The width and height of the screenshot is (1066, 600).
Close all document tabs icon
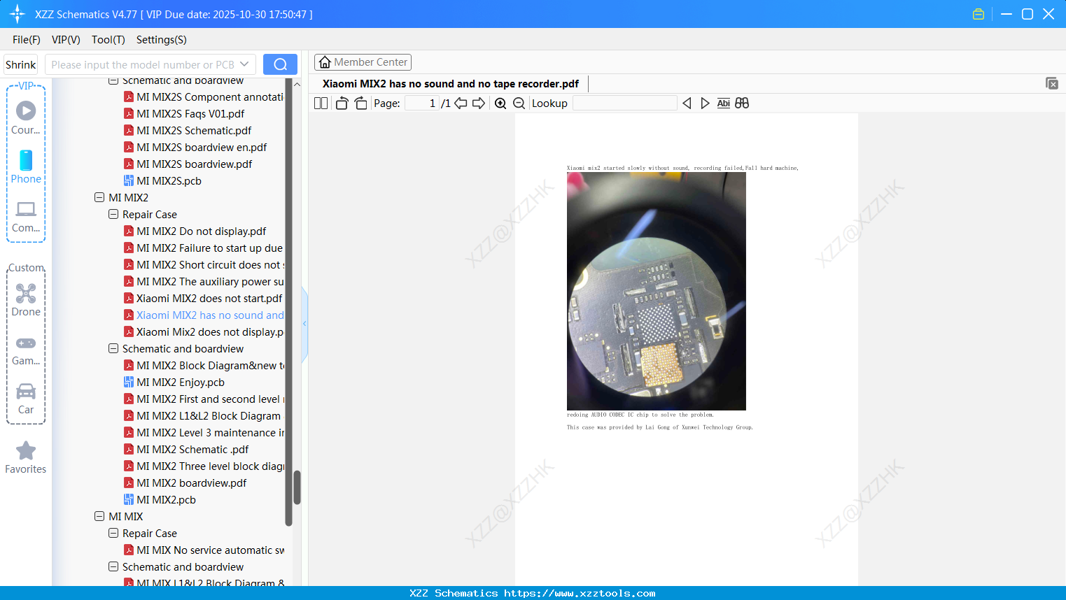point(1052,83)
